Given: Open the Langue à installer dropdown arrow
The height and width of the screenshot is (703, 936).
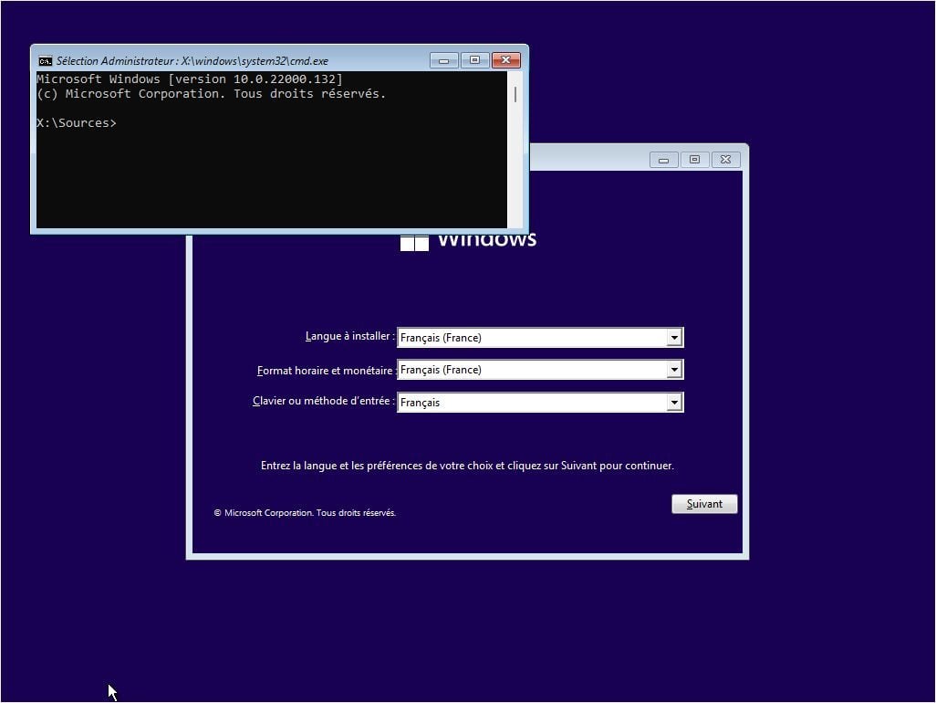Looking at the screenshot, I should point(674,338).
